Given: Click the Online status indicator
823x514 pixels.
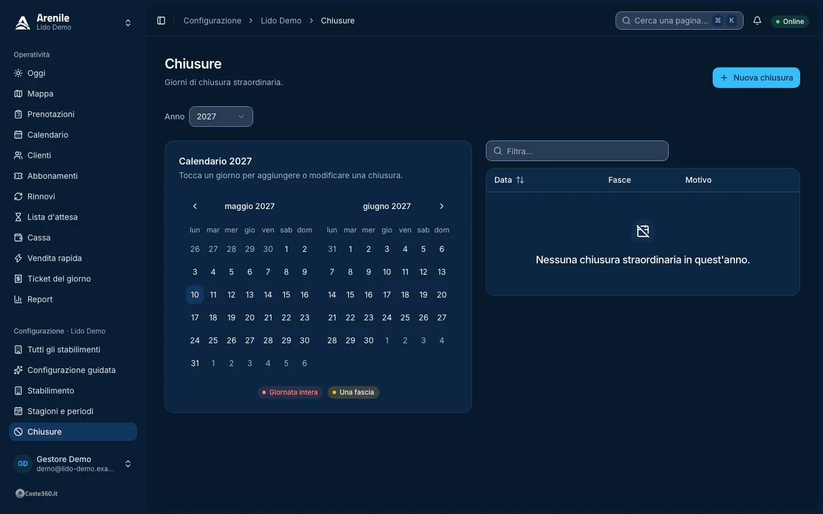Looking at the screenshot, I should tap(790, 21).
